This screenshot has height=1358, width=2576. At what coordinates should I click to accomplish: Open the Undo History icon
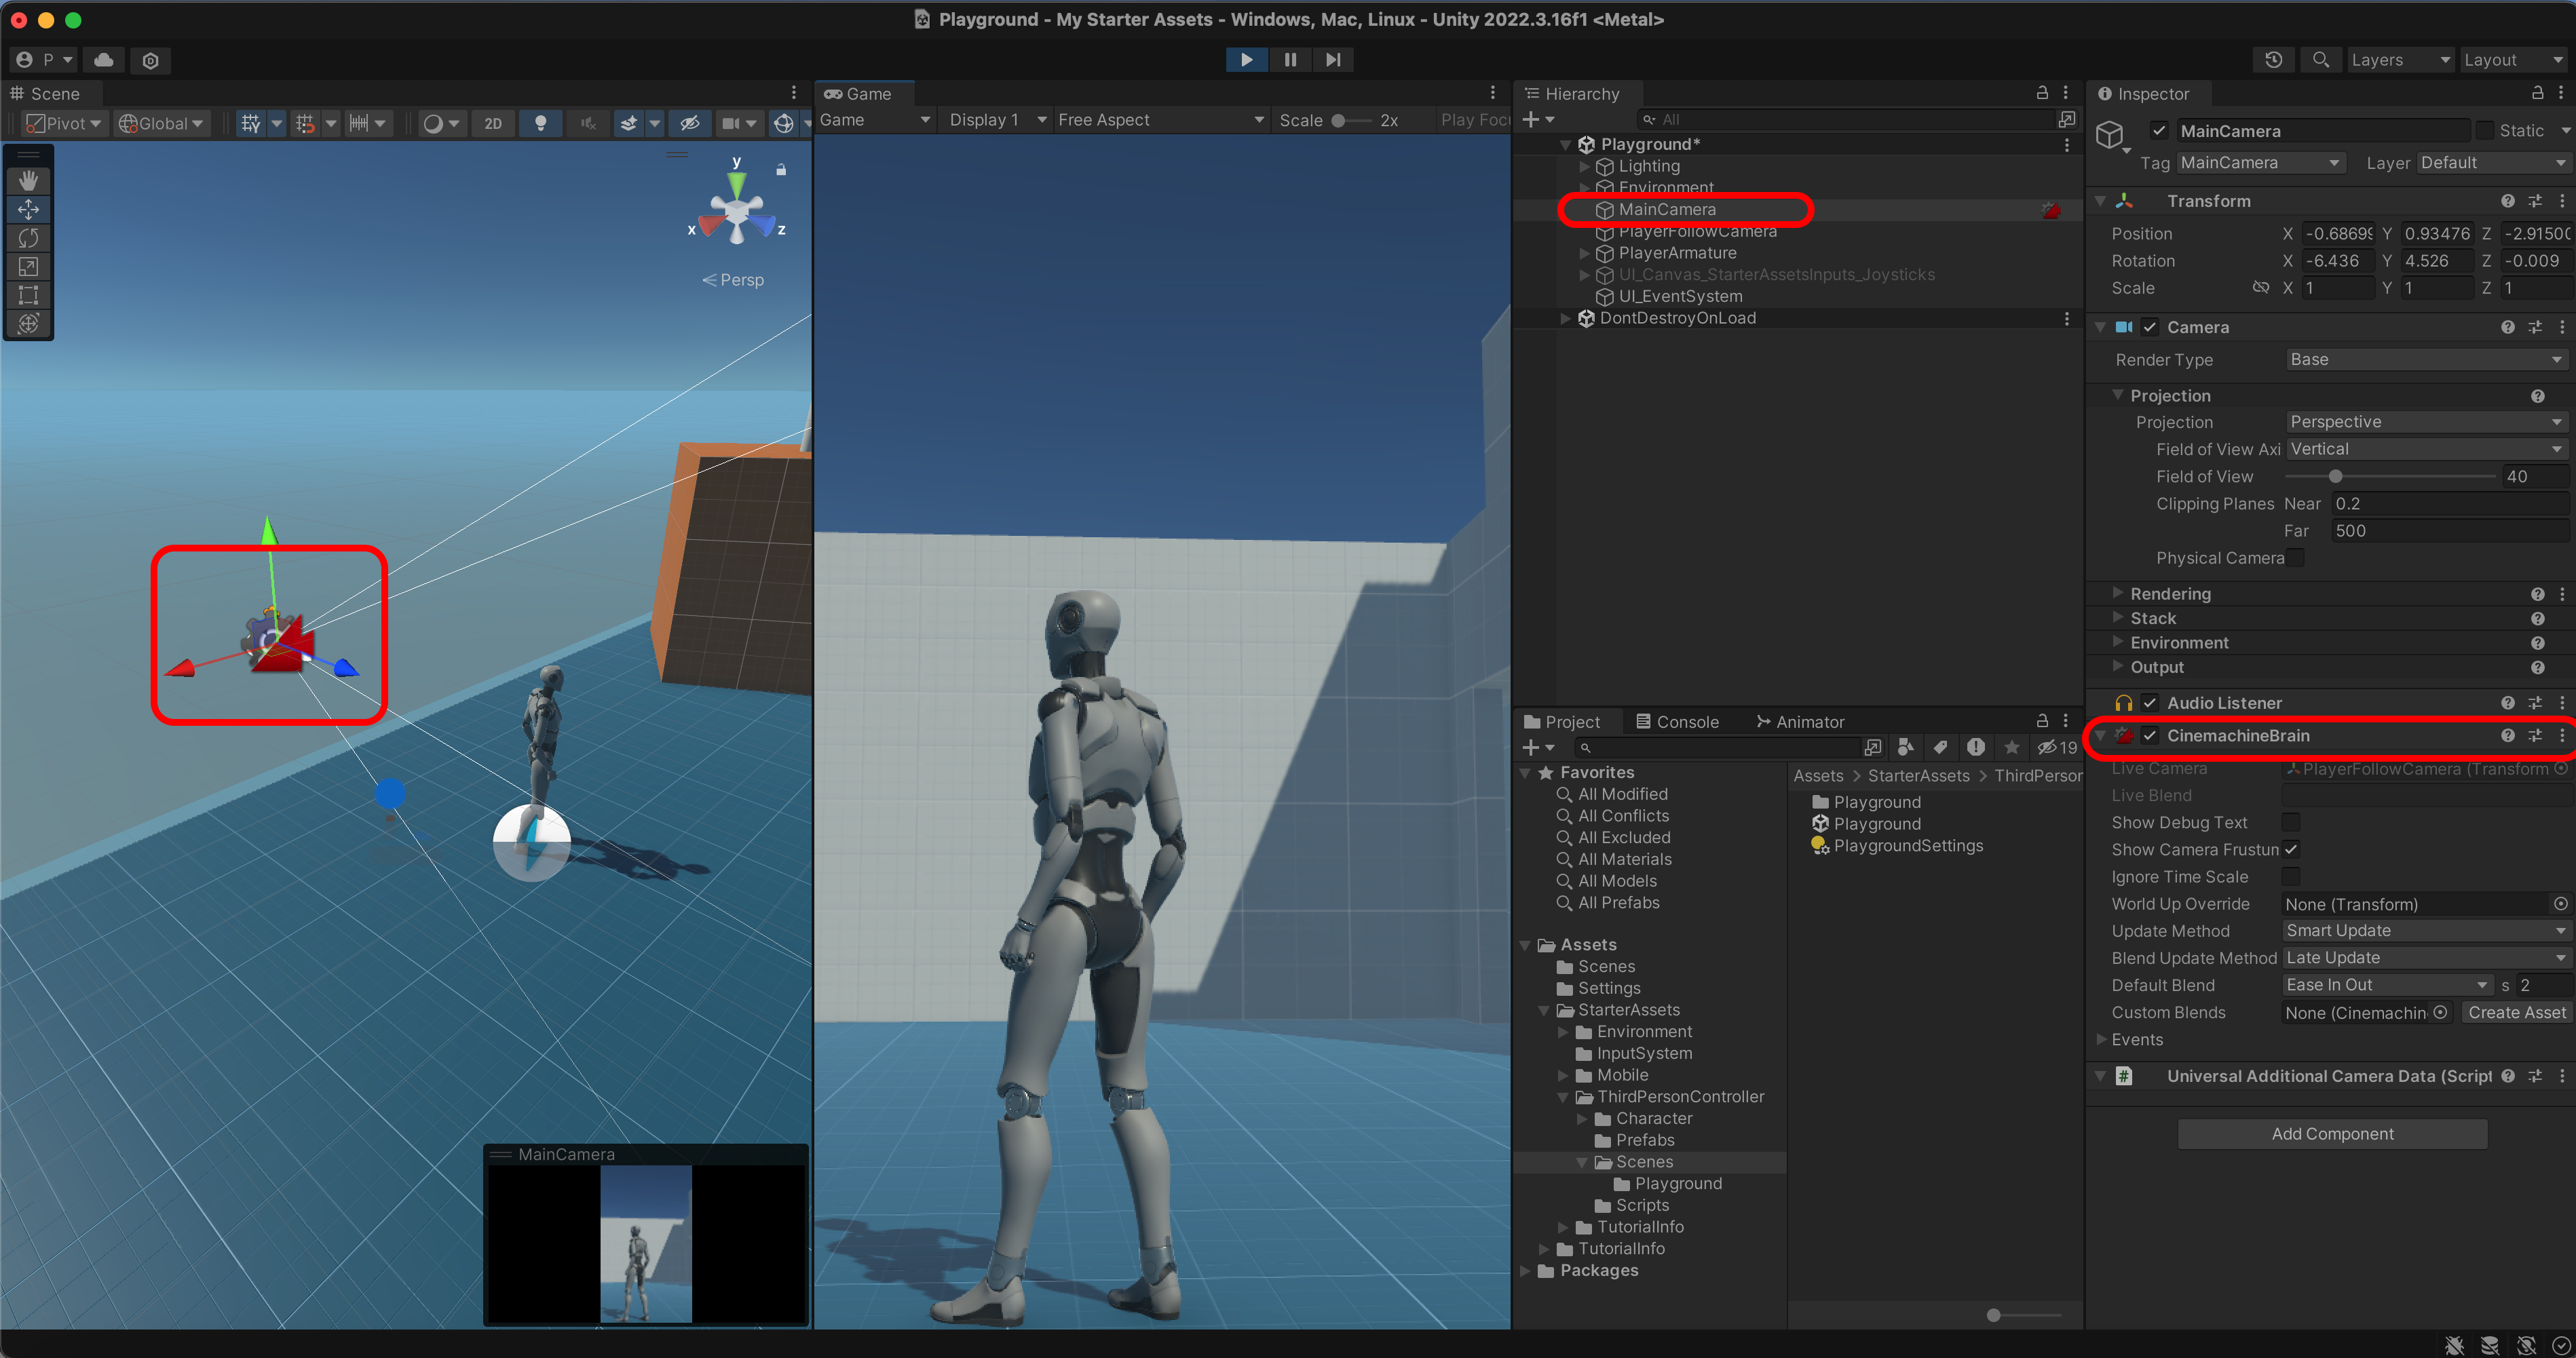(2273, 60)
